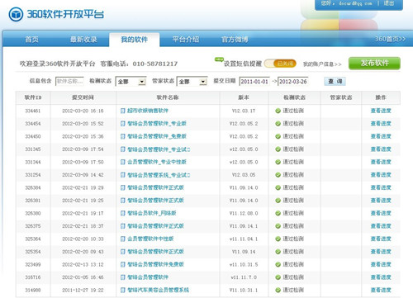
Task: Click the submit time 2012-02-13 13:12
Action: 83,264
